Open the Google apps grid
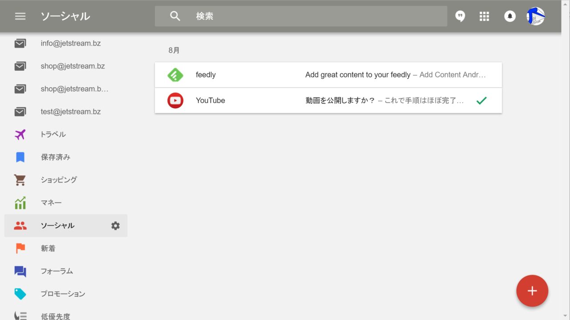This screenshot has height=320, width=570. pos(484,16)
